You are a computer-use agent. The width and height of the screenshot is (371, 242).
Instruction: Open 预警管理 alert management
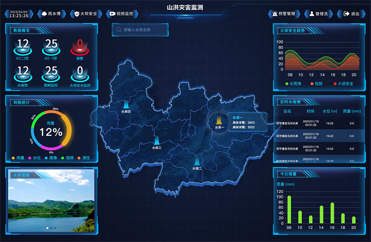click(284, 14)
